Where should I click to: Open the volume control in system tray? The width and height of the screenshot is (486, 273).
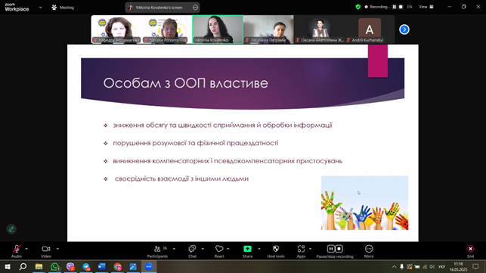[x=432, y=266]
